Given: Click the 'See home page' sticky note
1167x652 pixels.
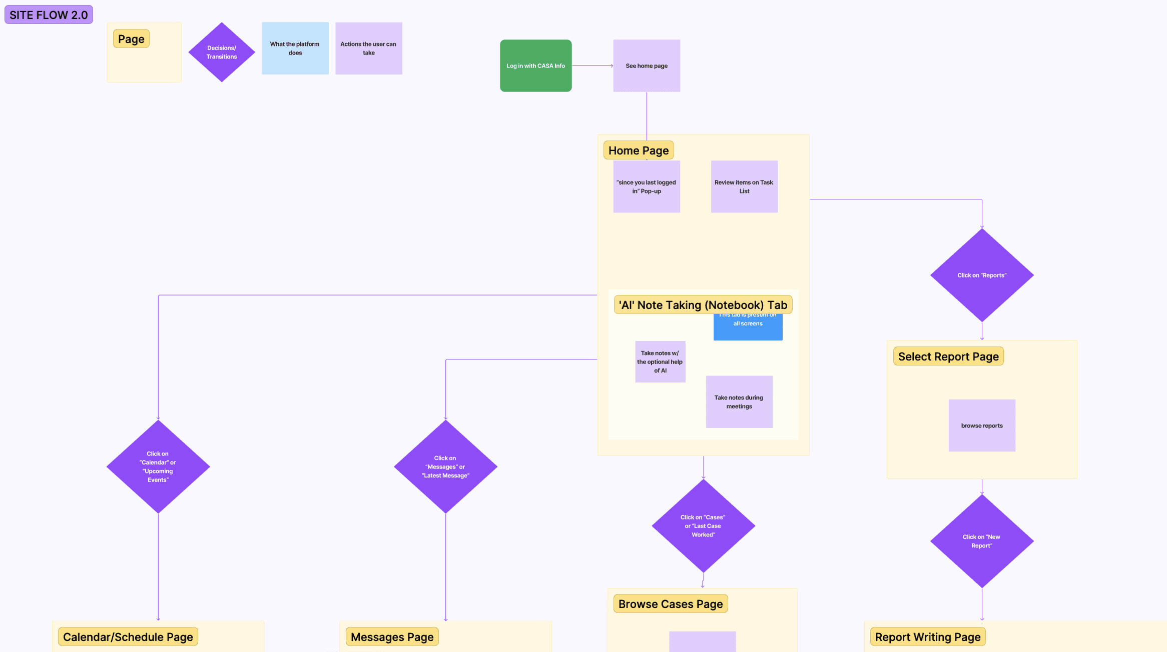Looking at the screenshot, I should point(647,65).
